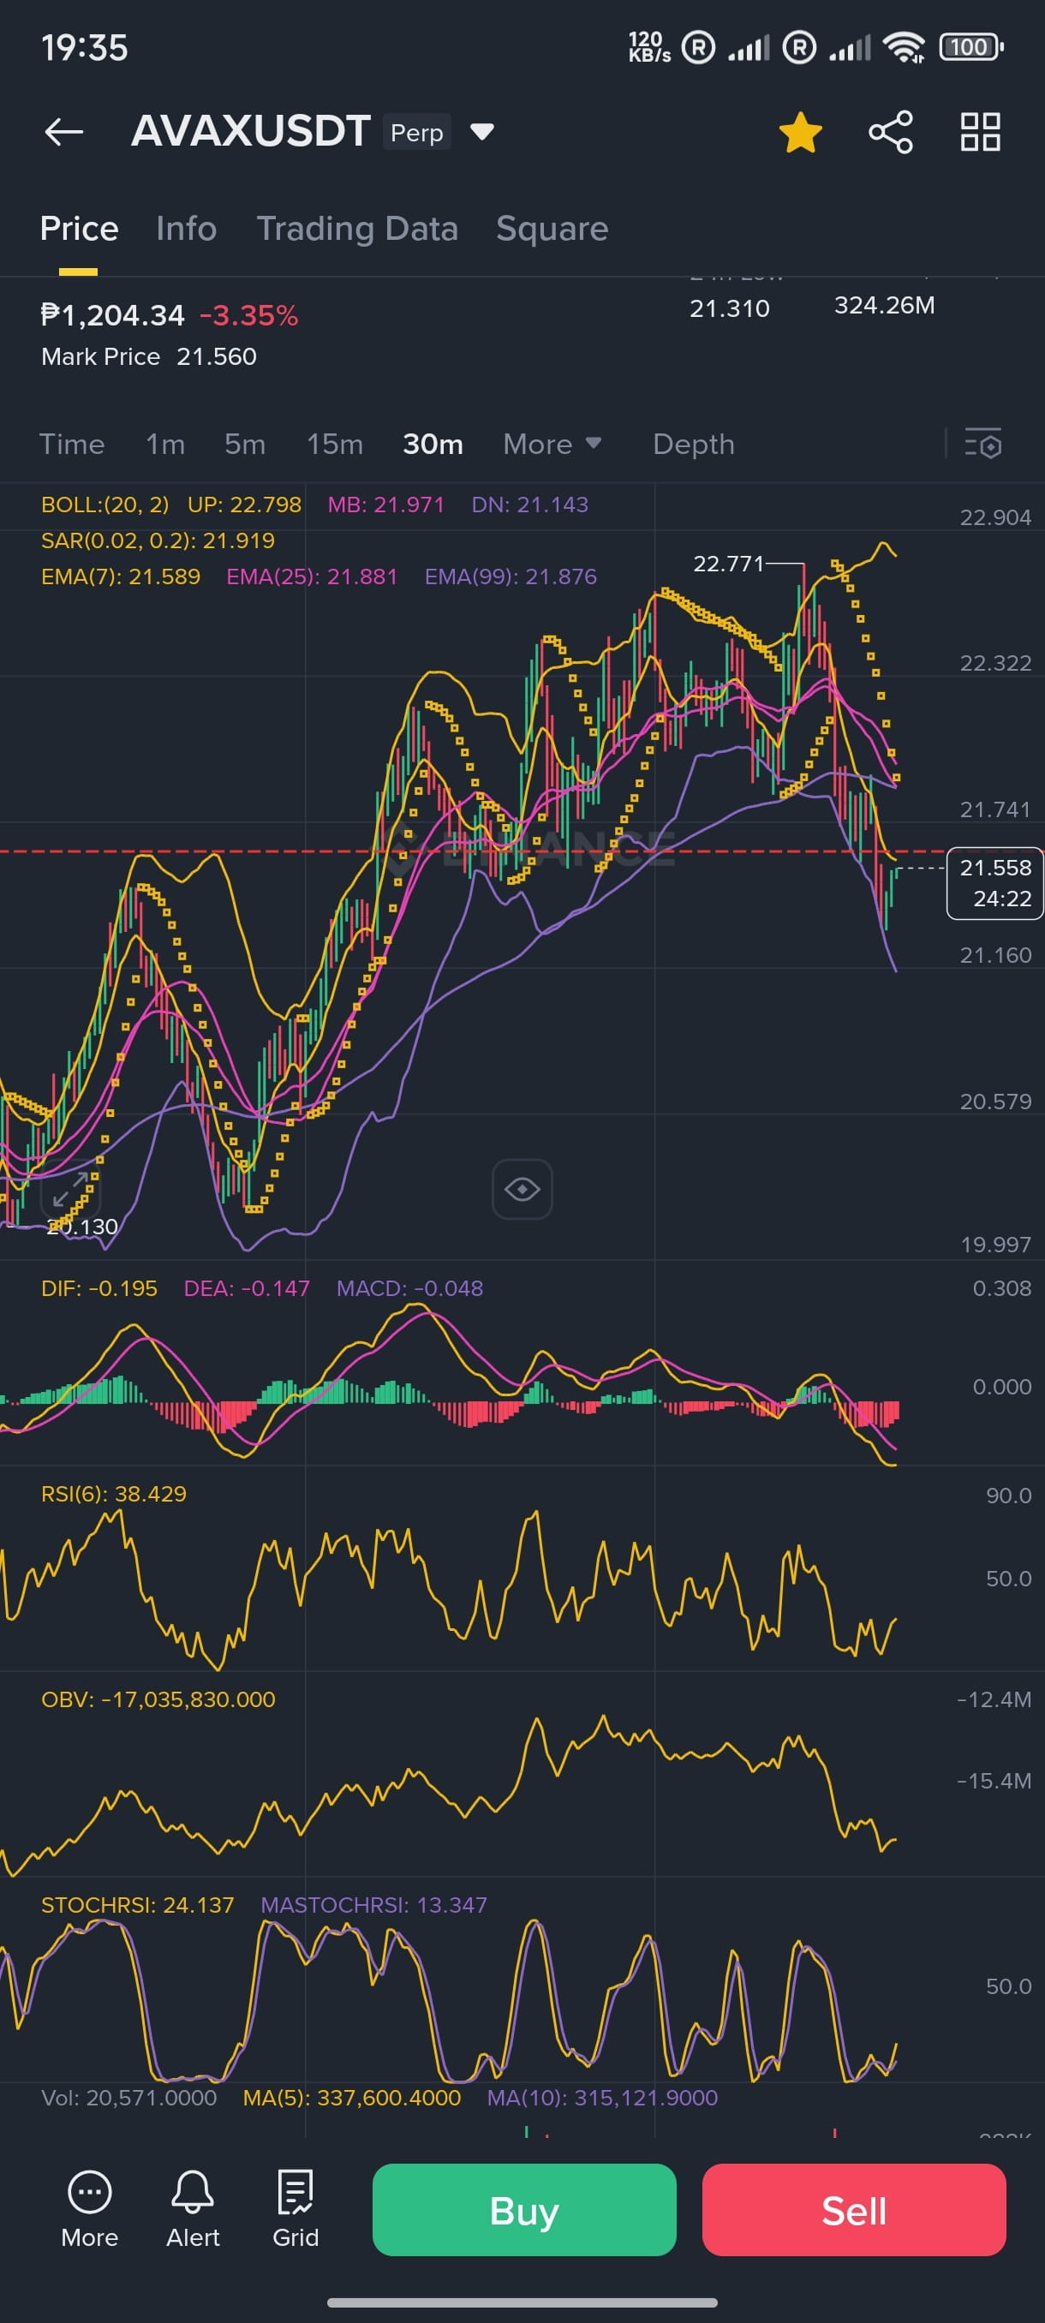Tap the battery indicator showing 100
This screenshot has height=2323, width=1045.
(x=971, y=47)
